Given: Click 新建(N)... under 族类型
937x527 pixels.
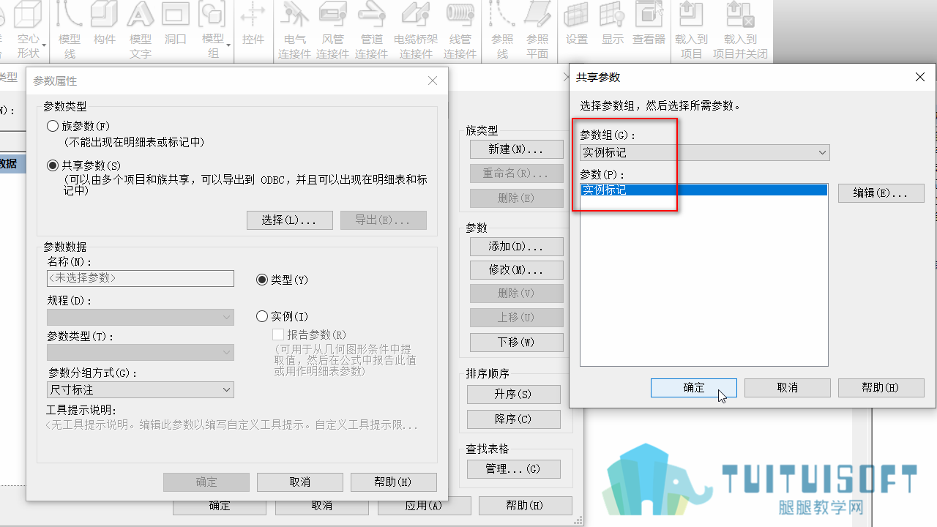Looking at the screenshot, I should coord(516,149).
